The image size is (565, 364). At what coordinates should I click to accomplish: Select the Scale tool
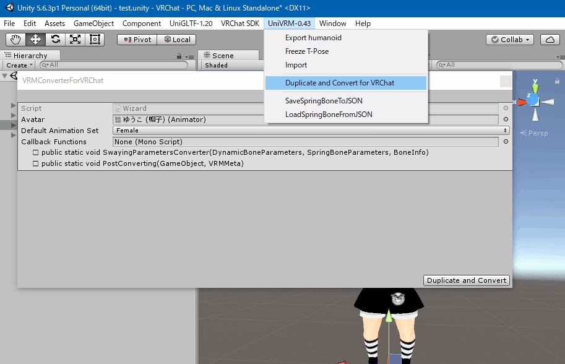[75, 39]
